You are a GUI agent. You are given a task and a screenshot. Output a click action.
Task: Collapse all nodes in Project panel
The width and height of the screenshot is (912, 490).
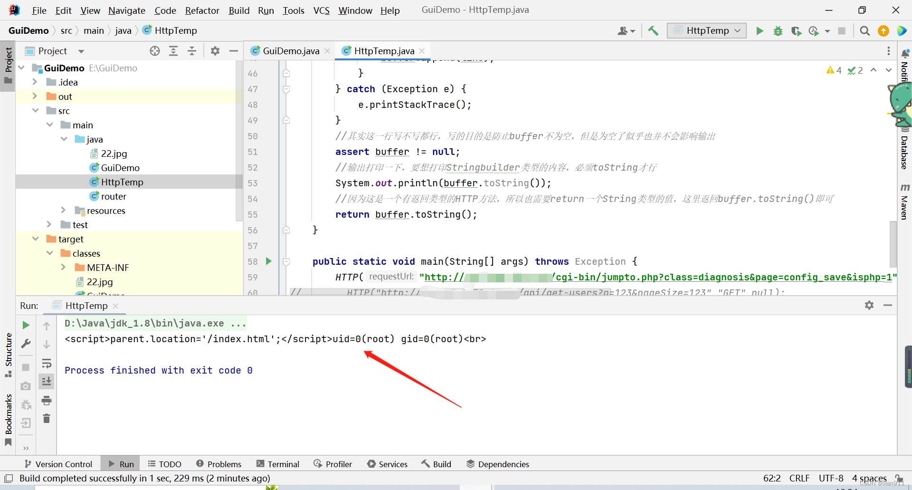(x=192, y=51)
